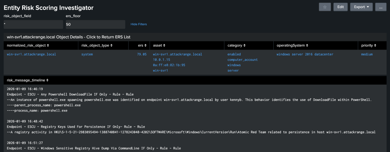Open the Export dropdown menu

coord(361,7)
